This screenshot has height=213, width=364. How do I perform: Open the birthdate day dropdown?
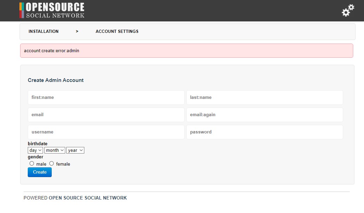click(35, 150)
